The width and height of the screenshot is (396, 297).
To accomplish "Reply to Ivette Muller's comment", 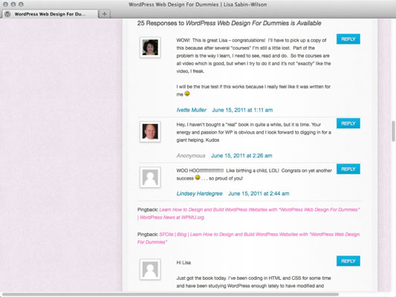I will pyautogui.click(x=348, y=39).
